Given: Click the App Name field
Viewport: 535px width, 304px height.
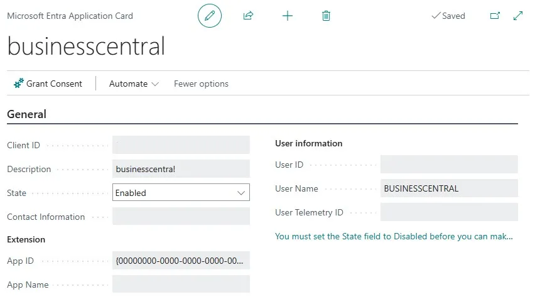Looking at the screenshot, I should pos(181,284).
